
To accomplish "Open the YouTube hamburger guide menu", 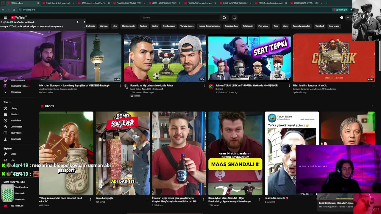I will (x=5, y=18).
